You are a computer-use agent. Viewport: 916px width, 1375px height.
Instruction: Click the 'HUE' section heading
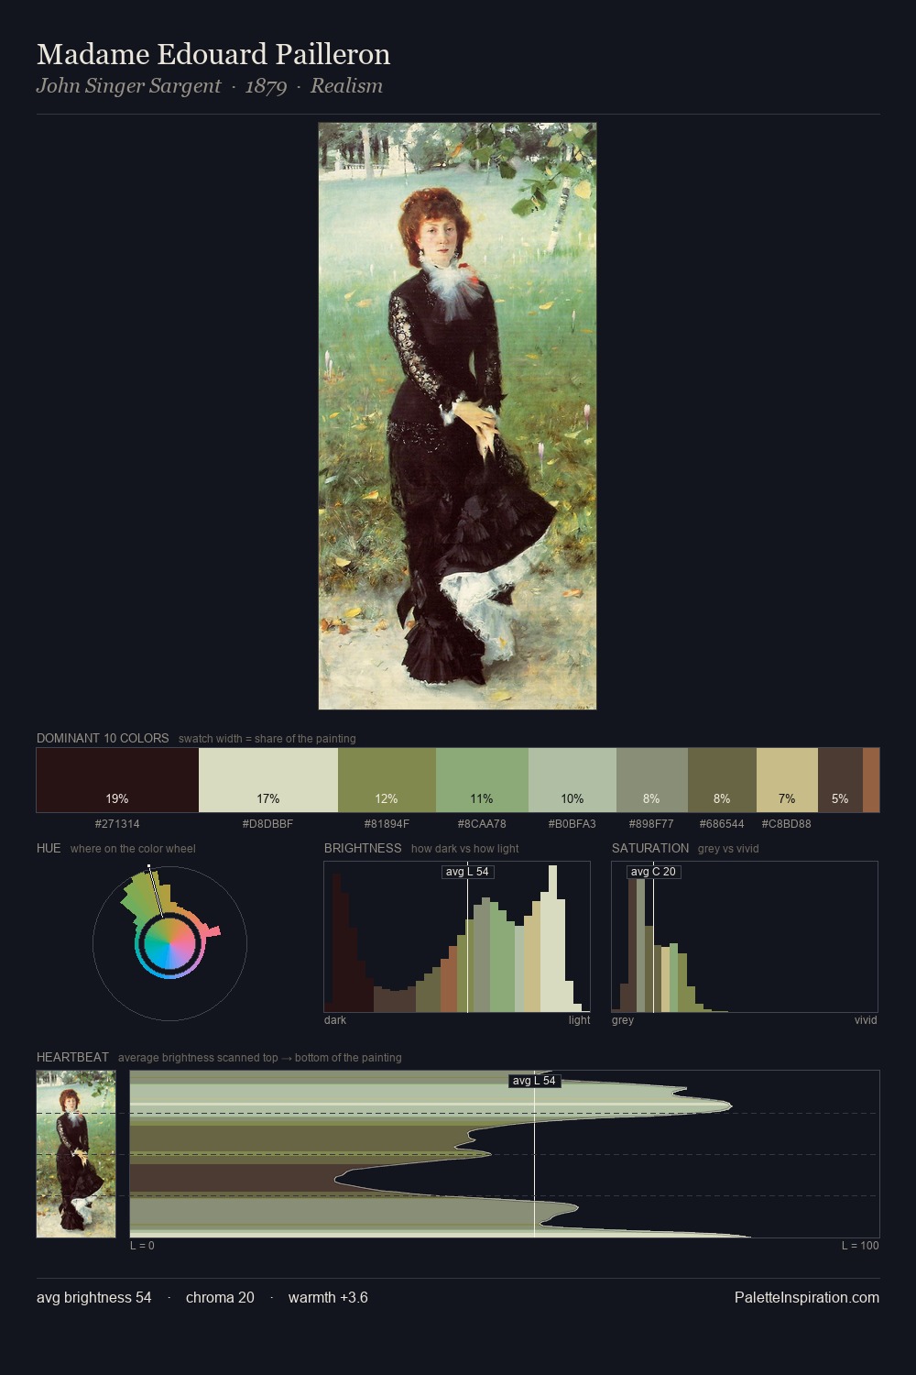pyautogui.click(x=49, y=848)
